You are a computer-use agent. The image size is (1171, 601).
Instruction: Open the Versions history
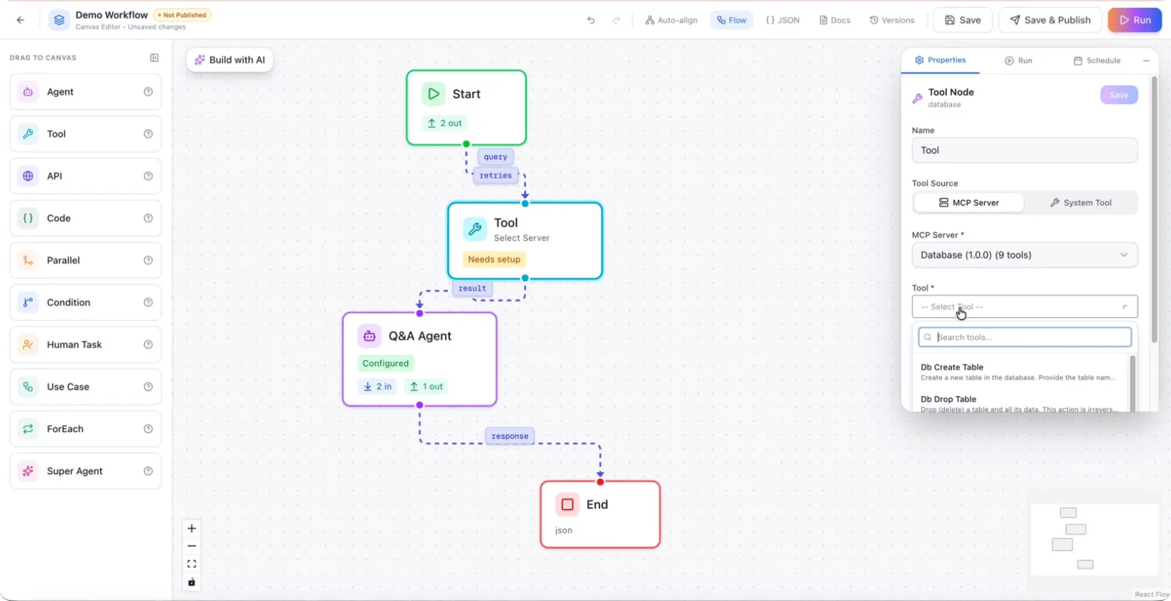(892, 20)
